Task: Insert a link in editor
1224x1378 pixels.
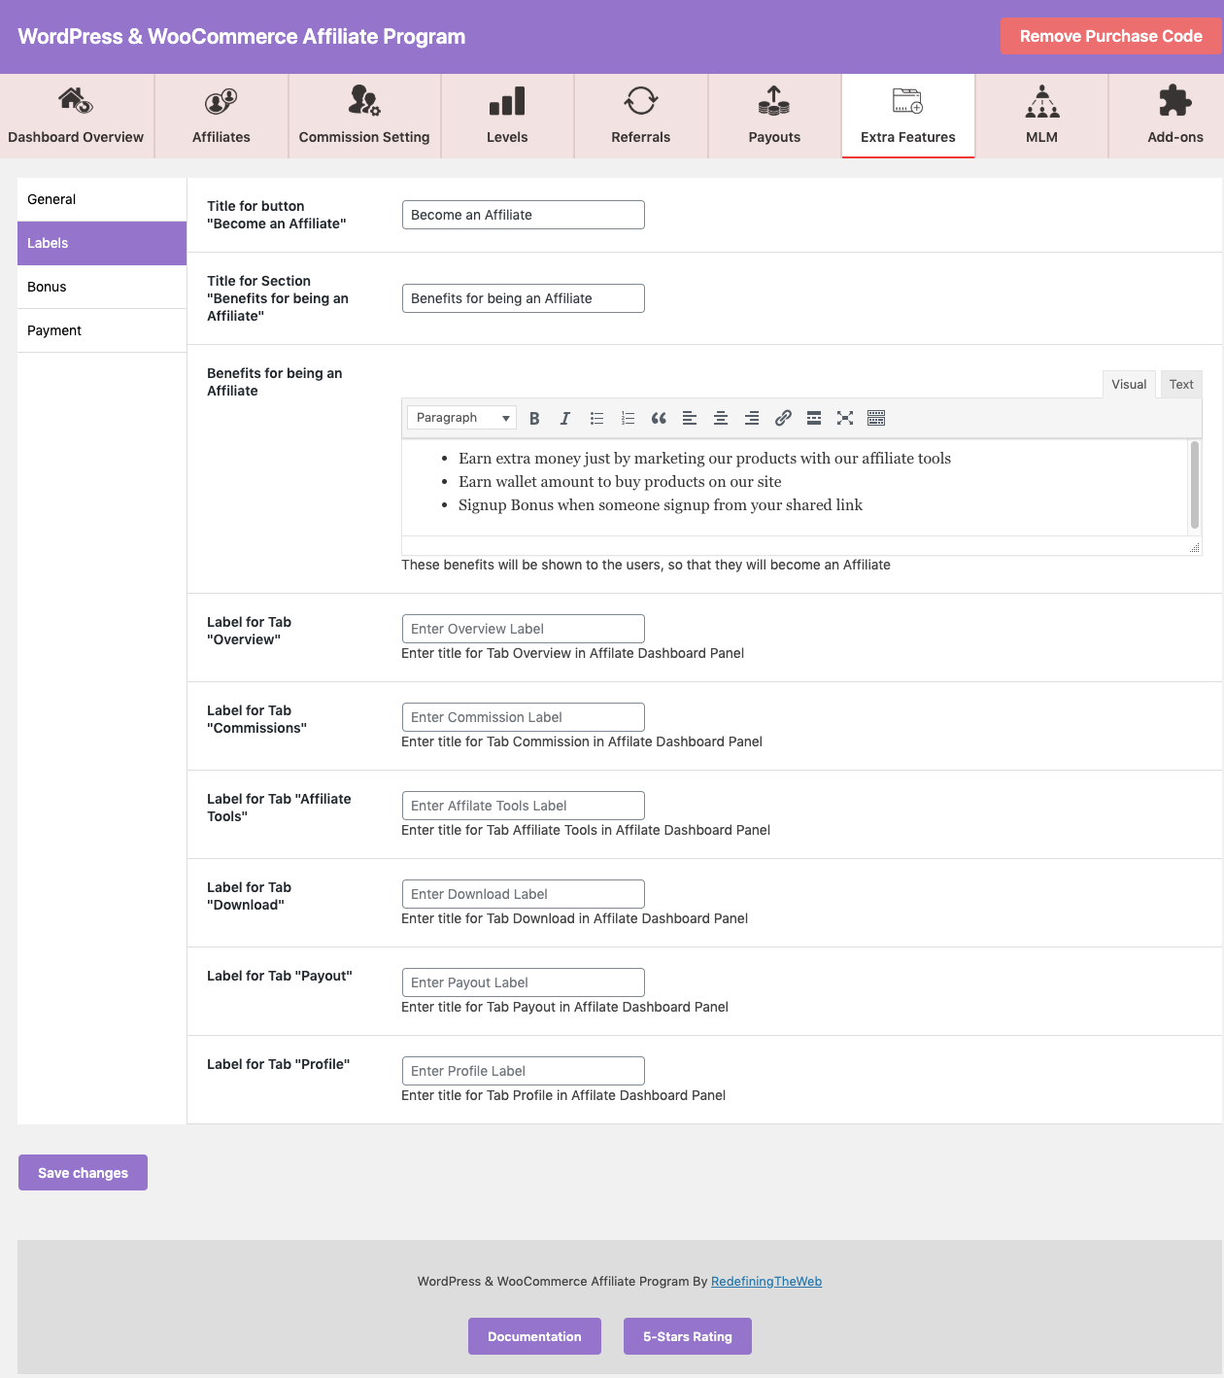Action: pos(783,418)
